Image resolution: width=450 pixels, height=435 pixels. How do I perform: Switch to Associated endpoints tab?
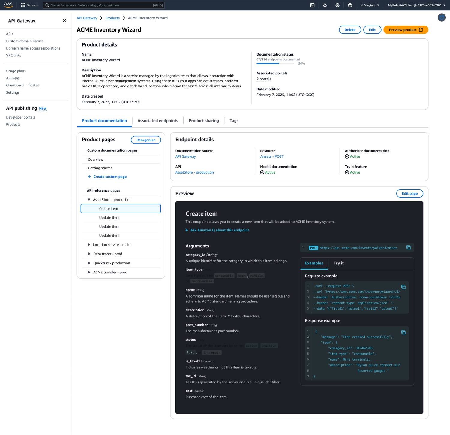[x=158, y=121]
